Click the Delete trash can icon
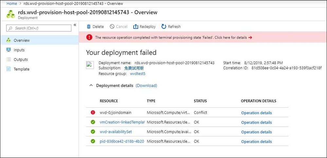The width and height of the screenshot is (327, 158). pos(89,26)
